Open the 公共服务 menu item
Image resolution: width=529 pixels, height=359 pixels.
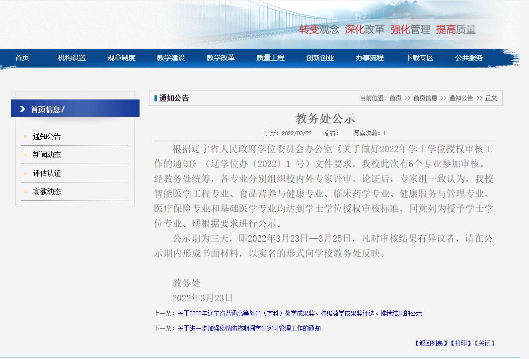[x=469, y=58]
